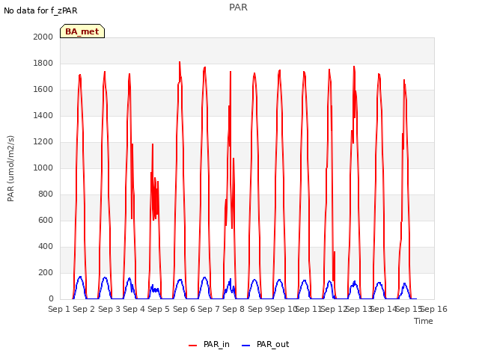Viewport: 479px width, 359px height.
Task: Click the 2000 y-axis tick label
Action: pyautogui.click(x=43, y=37)
